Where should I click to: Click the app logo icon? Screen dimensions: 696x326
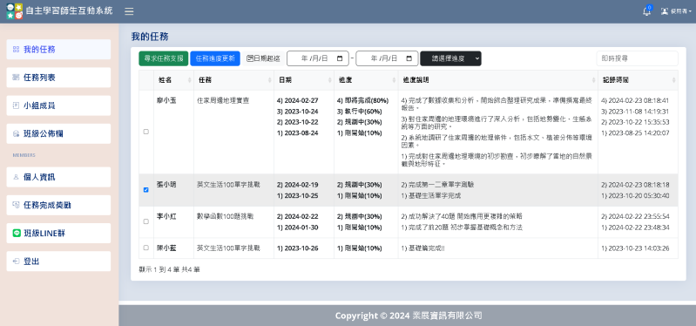(14, 11)
